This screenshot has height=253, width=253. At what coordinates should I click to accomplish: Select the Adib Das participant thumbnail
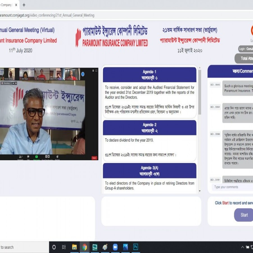tap(73, 74)
